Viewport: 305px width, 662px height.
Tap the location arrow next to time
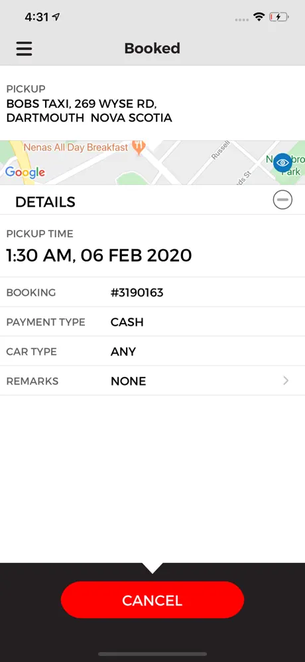tap(56, 17)
